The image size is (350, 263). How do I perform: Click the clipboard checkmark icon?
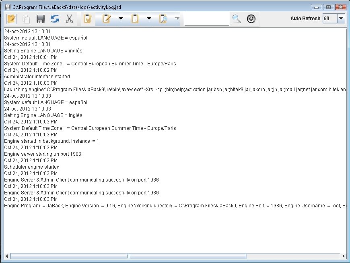coord(87,19)
